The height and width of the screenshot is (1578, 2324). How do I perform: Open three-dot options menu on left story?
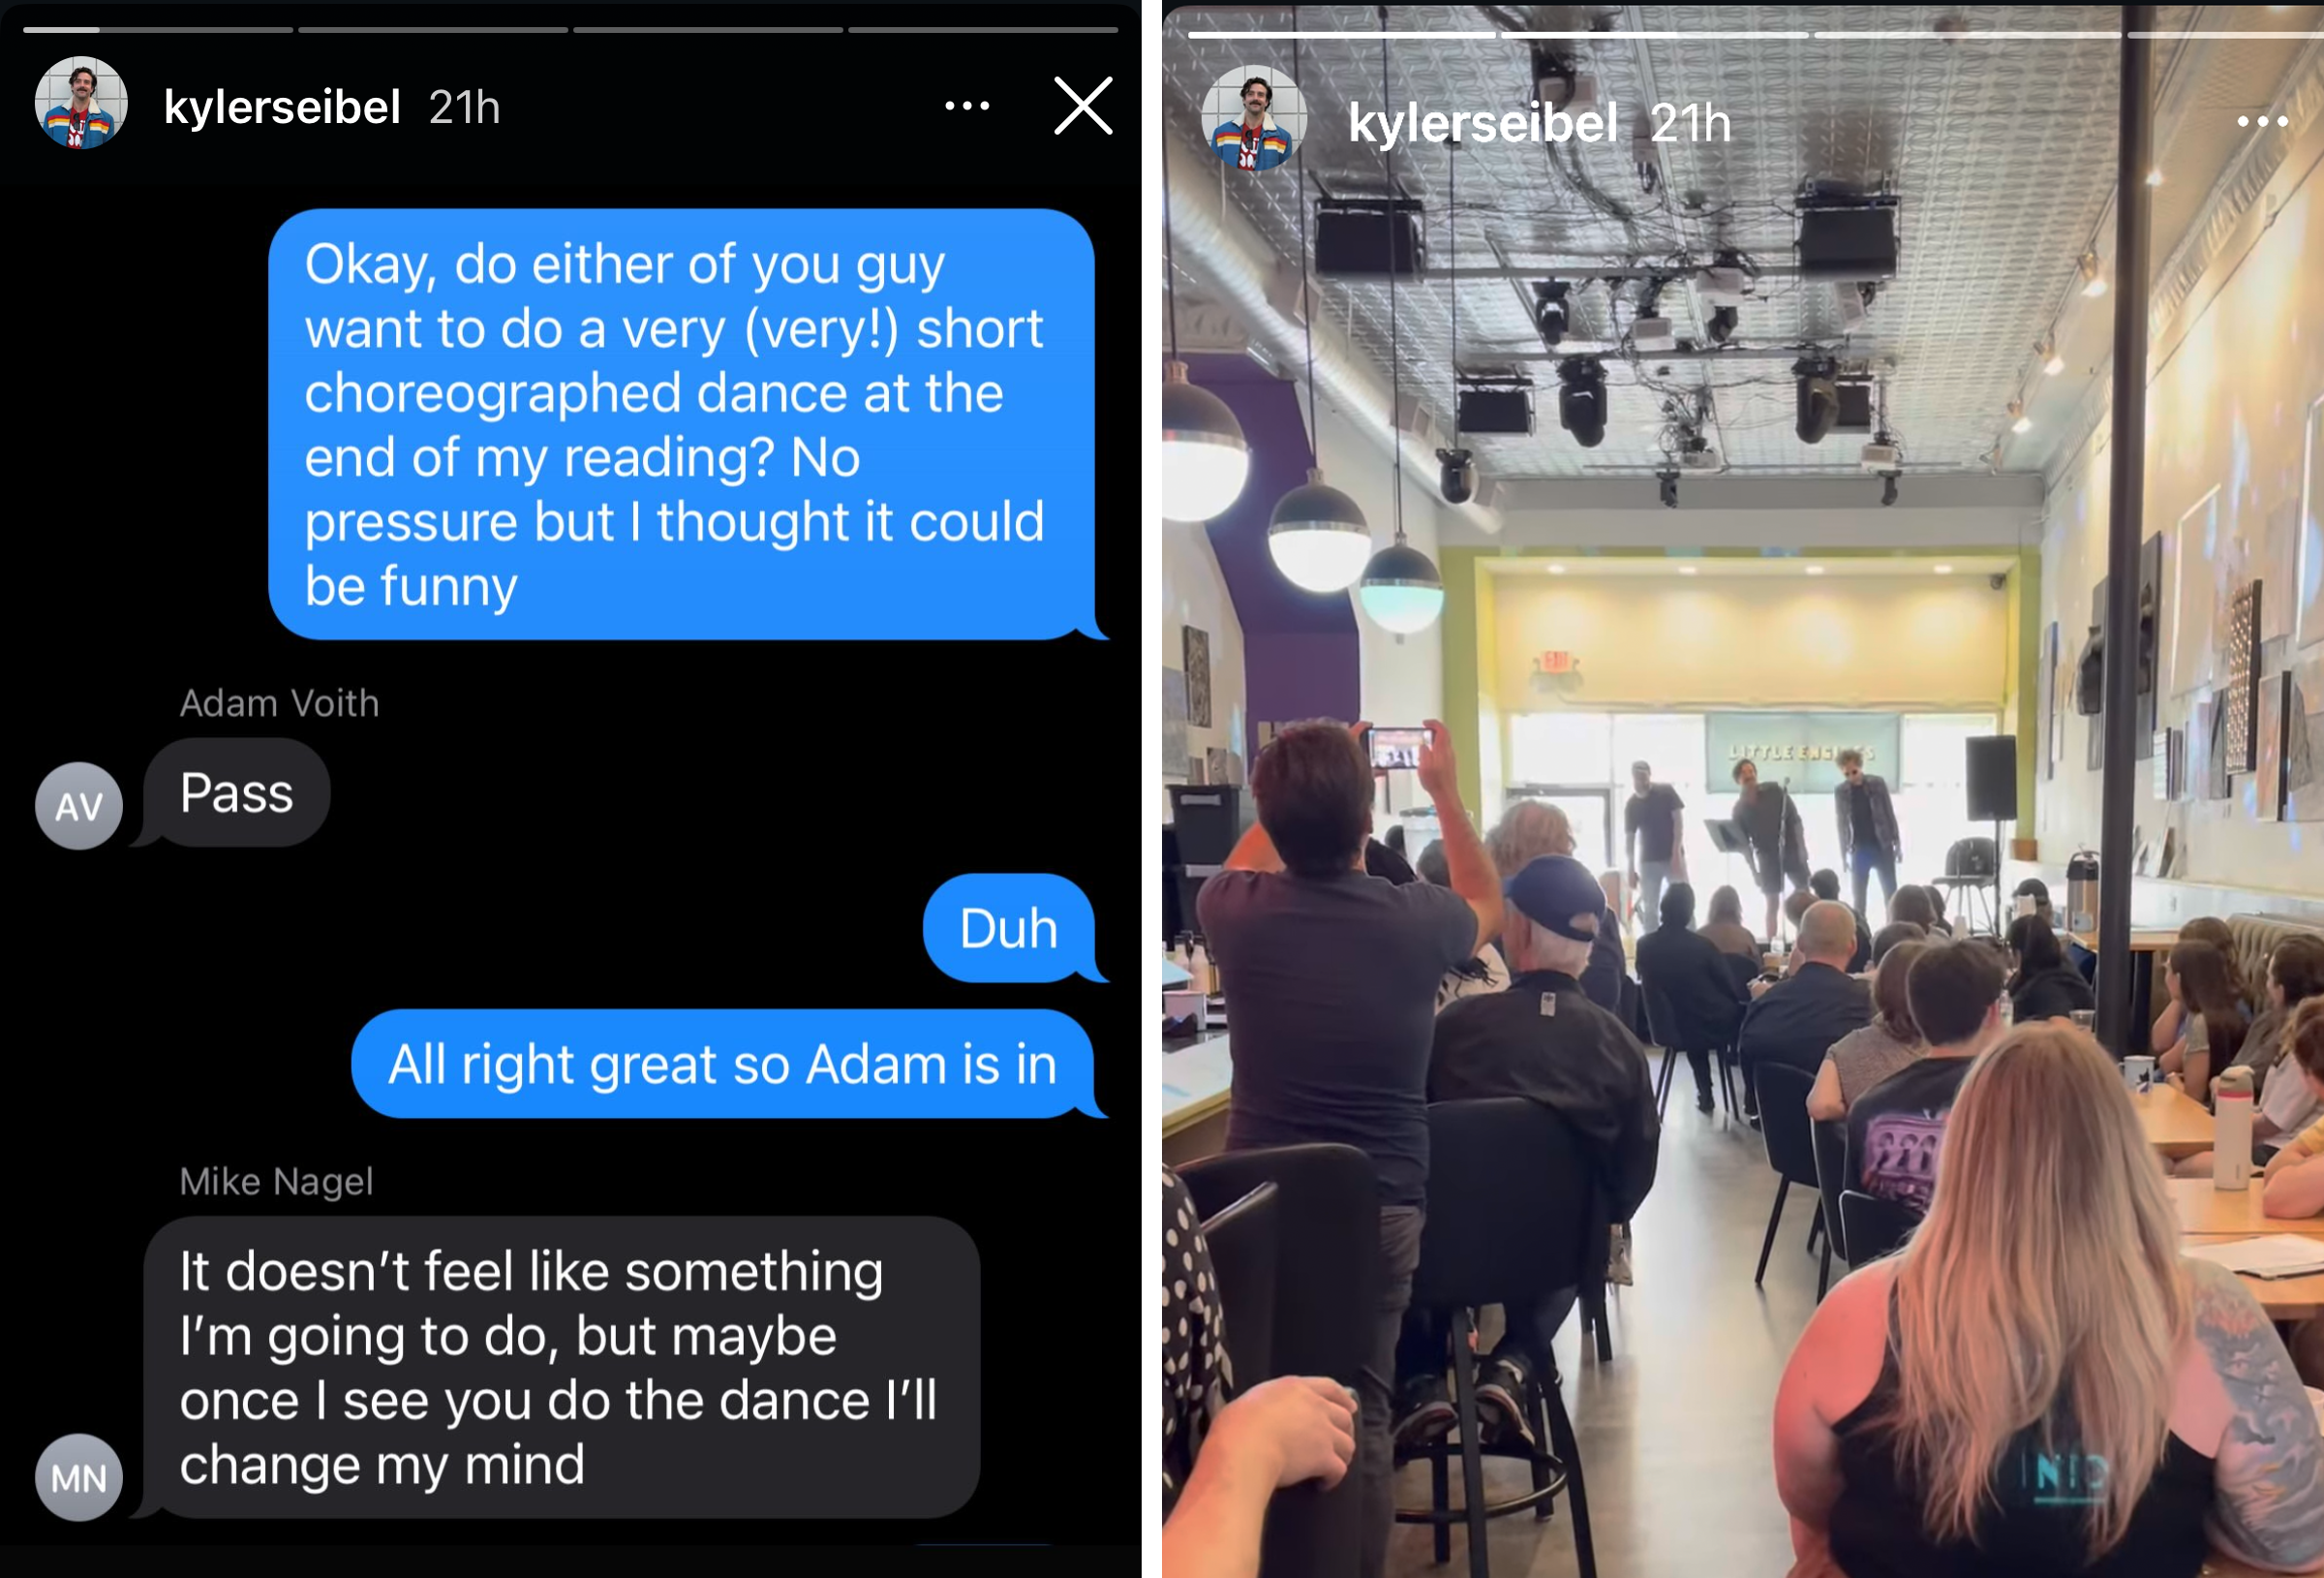coord(967,105)
